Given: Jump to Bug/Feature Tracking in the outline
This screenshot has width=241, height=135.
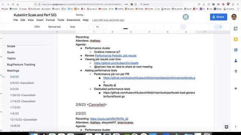Looking at the screenshot, I should 21,64.
